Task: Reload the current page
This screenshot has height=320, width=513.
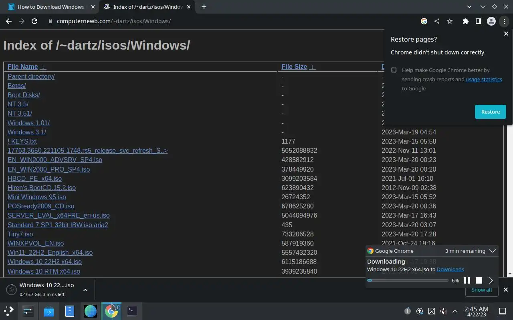Action: click(x=34, y=21)
